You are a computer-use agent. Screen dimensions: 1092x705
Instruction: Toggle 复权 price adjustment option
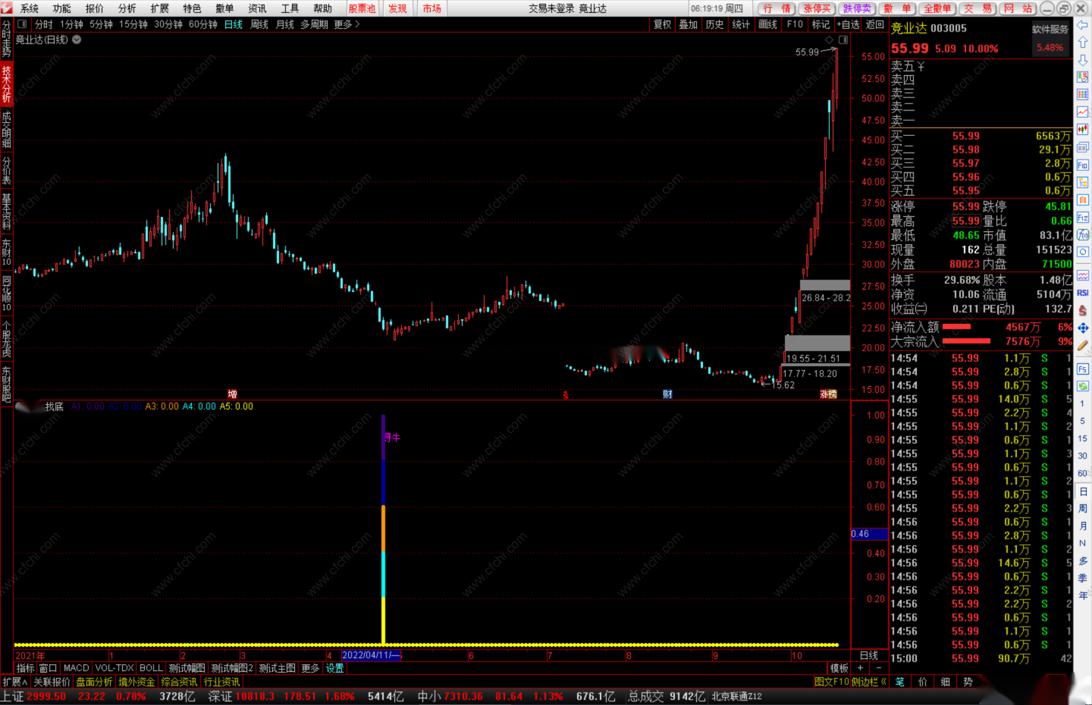[662, 24]
